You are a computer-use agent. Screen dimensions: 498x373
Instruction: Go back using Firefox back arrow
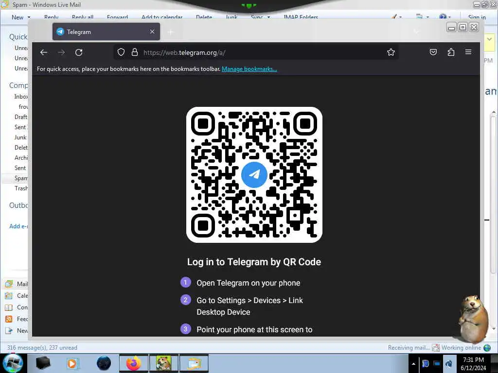pos(44,52)
